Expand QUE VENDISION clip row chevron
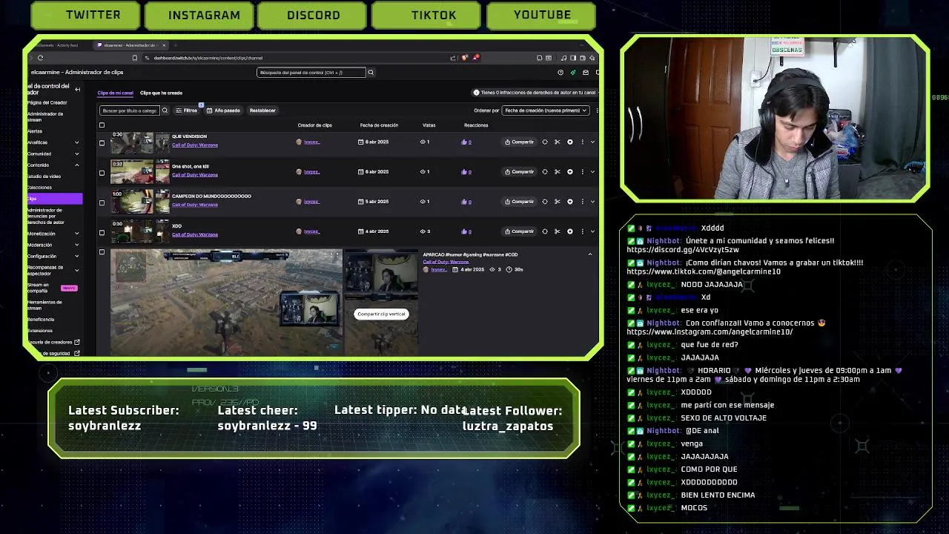 592,142
